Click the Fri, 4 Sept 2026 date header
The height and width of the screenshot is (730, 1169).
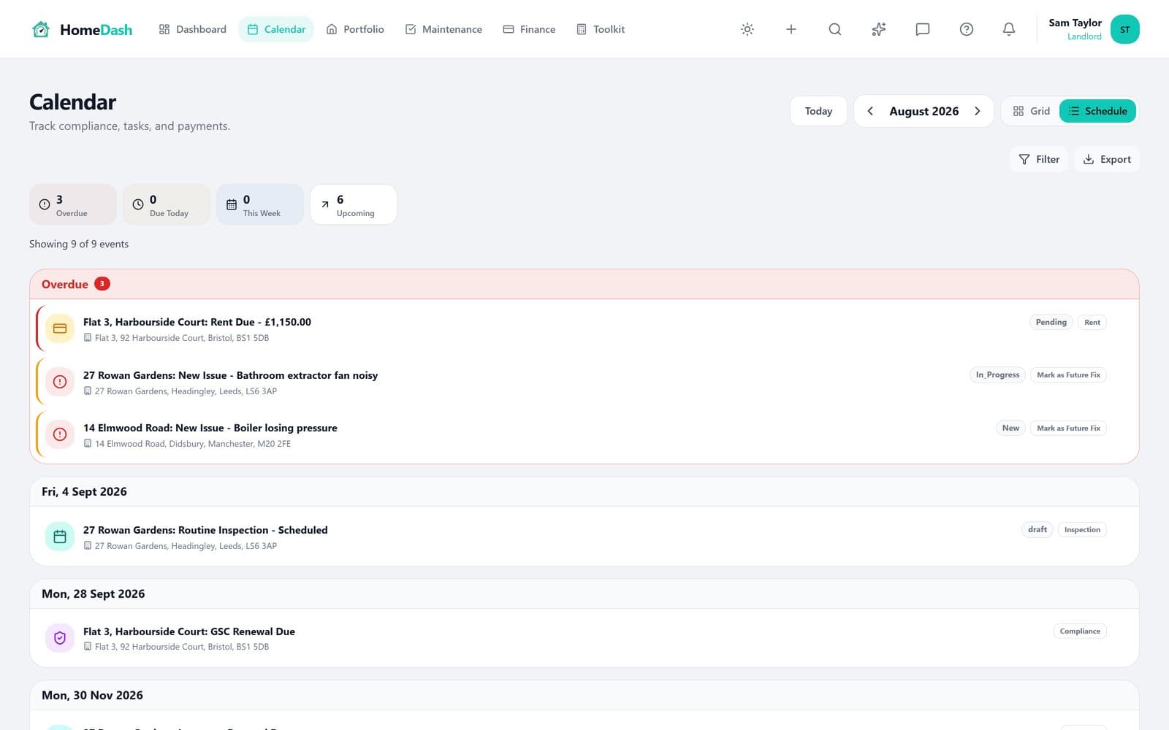(584, 492)
